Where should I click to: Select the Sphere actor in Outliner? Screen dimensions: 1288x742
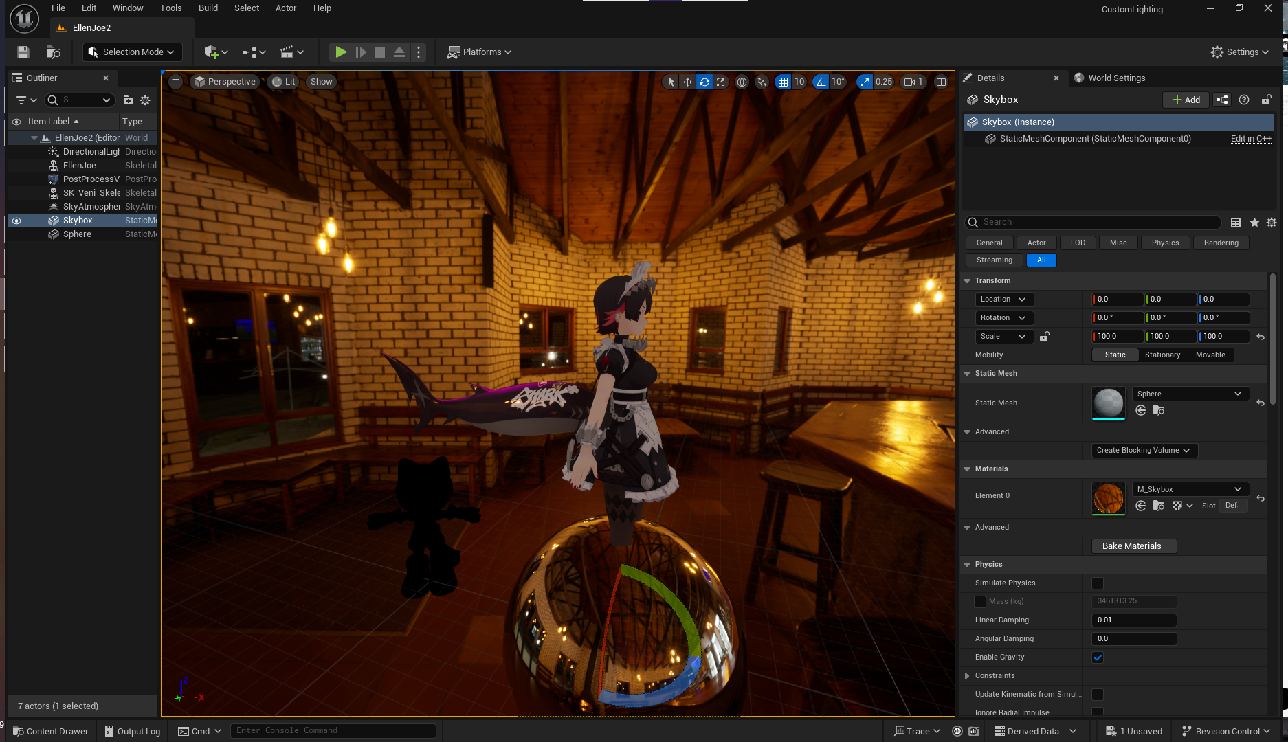(x=77, y=234)
